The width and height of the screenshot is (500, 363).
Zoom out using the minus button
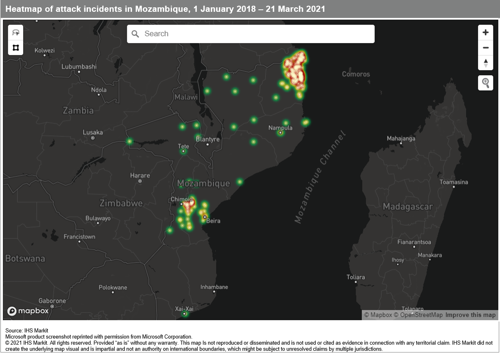coord(485,48)
